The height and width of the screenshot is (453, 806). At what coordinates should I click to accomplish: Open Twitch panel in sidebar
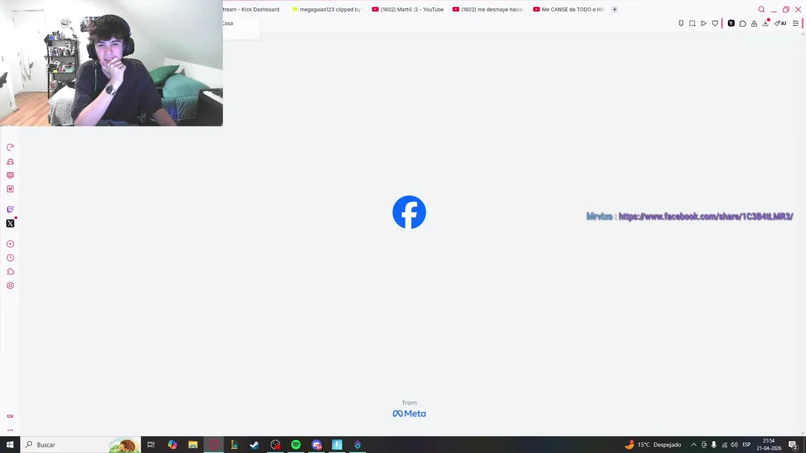coord(10,210)
